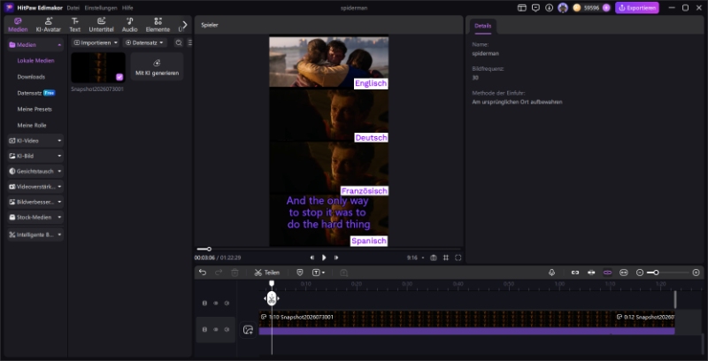The height and width of the screenshot is (361, 708).
Task: Click the Mit KI generieren button
Action: pyautogui.click(x=157, y=66)
